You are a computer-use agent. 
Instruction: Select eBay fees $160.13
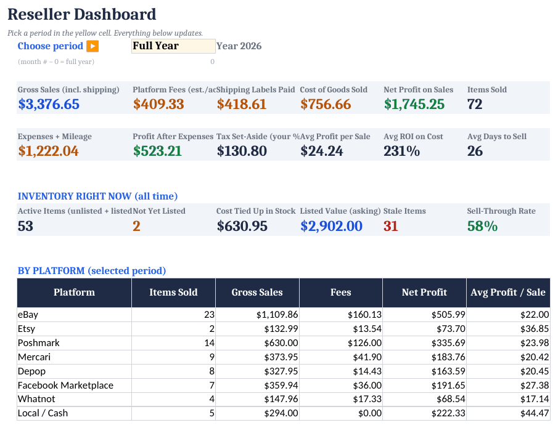pyautogui.click(x=341, y=315)
